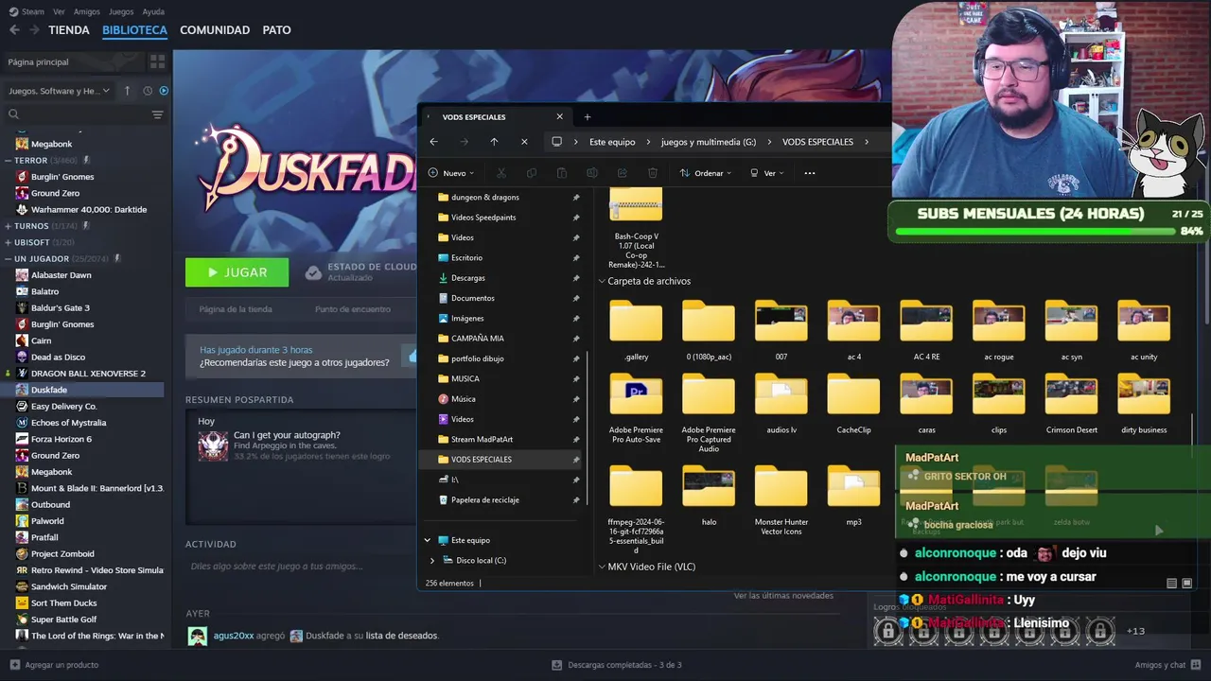Open Explorer's more options ellipsis
This screenshot has height=681, width=1211.
tap(809, 173)
